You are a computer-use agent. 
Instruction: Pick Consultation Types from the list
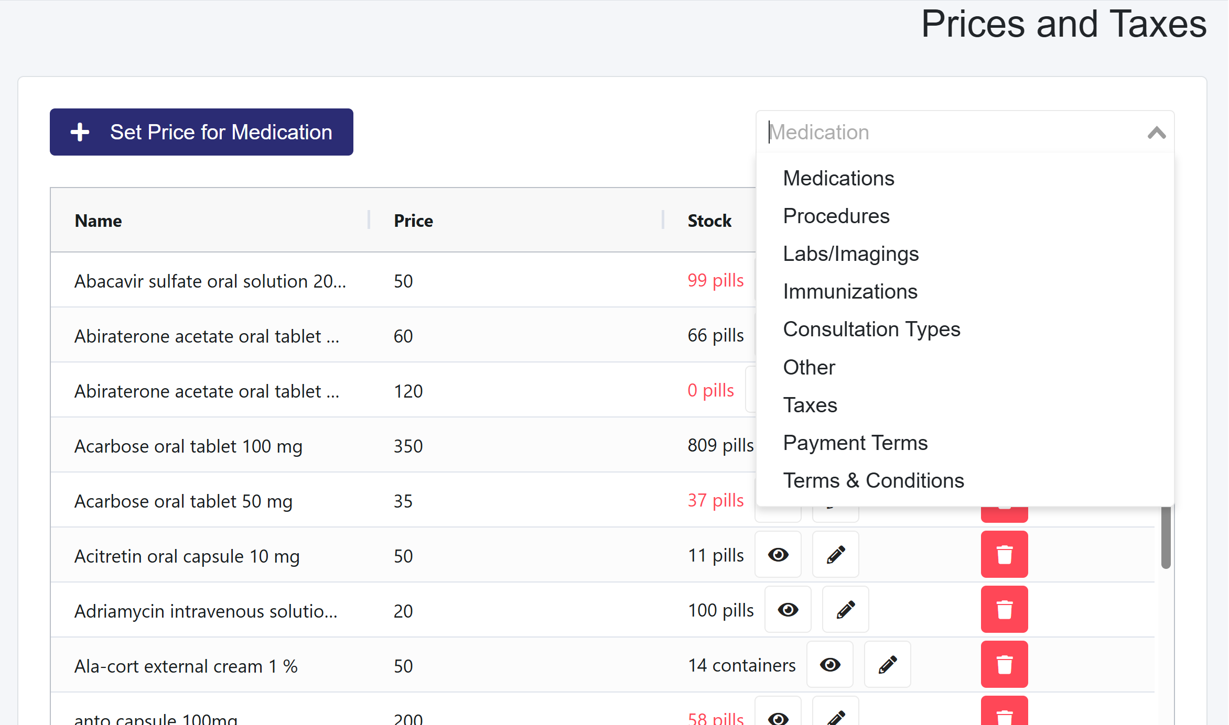pos(871,329)
